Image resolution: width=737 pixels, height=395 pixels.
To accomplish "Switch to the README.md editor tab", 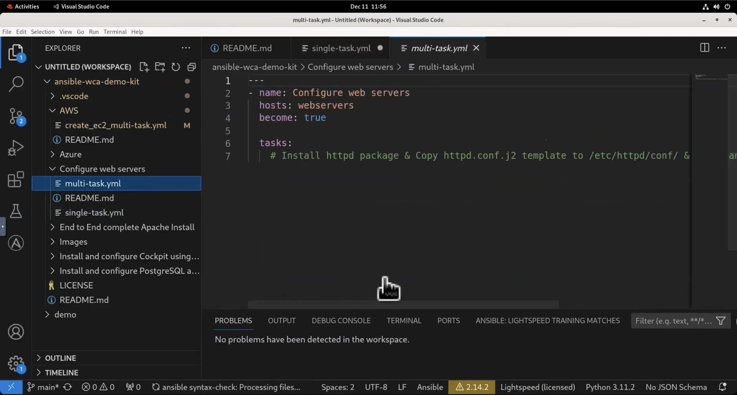I will [x=246, y=48].
